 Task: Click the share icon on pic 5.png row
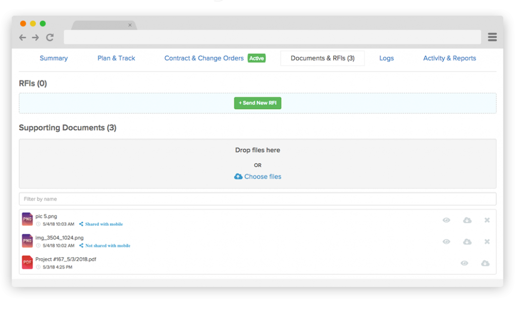(81, 224)
